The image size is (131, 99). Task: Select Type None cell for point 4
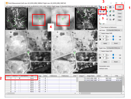[32, 84]
